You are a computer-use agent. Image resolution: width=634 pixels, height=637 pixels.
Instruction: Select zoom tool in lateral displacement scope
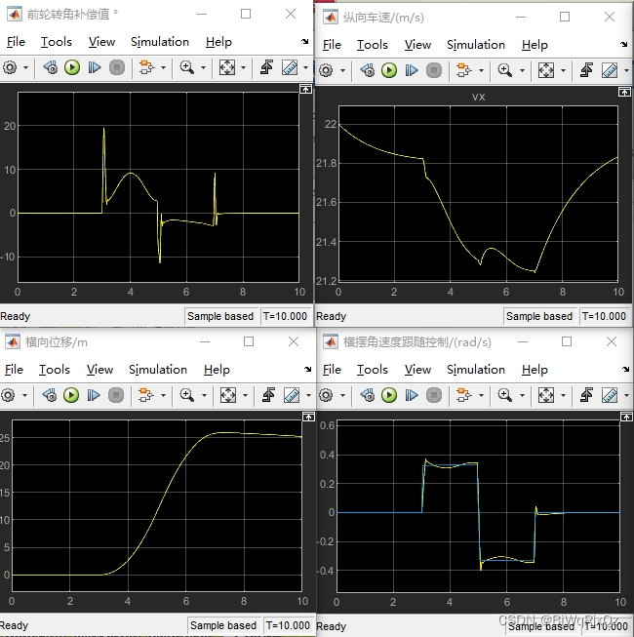coord(187,395)
